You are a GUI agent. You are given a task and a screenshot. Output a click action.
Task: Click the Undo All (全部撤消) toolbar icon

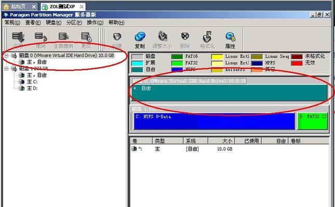pos(63,36)
